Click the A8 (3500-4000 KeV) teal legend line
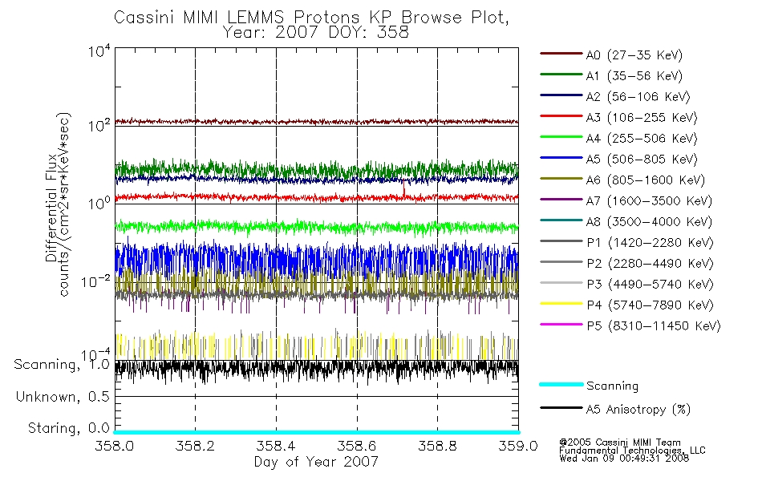This screenshot has width=762, height=481. (x=561, y=220)
